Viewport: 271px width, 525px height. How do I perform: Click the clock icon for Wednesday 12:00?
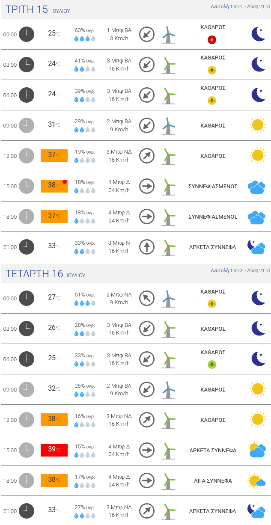27,420
